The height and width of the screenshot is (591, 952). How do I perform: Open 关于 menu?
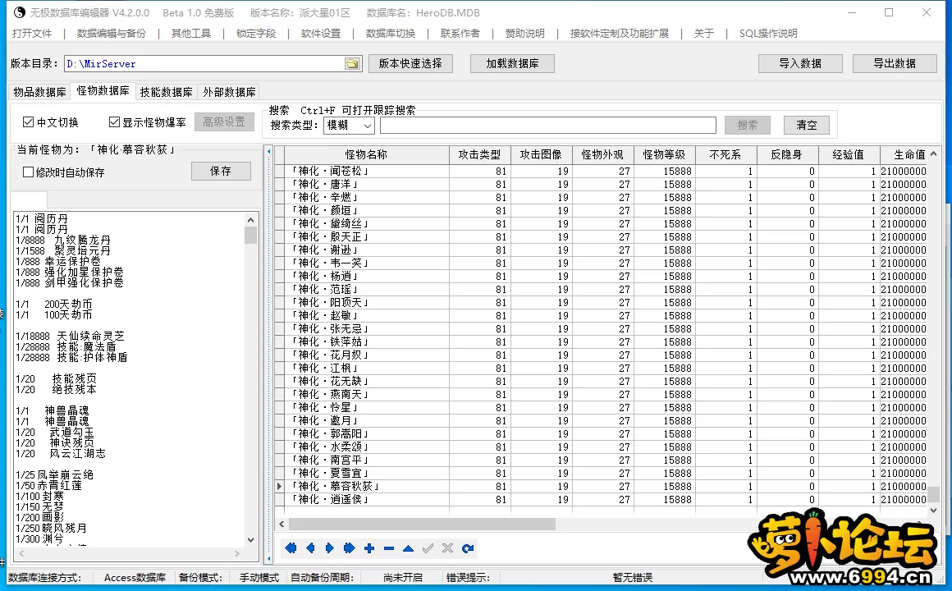click(x=703, y=34)
